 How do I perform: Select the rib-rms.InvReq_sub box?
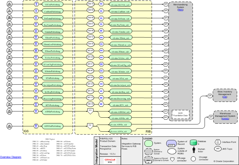point(121,92)
